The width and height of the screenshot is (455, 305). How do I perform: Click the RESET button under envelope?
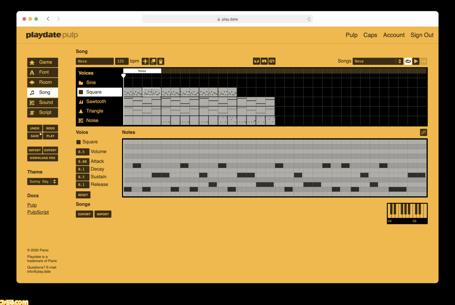point(83,195)
